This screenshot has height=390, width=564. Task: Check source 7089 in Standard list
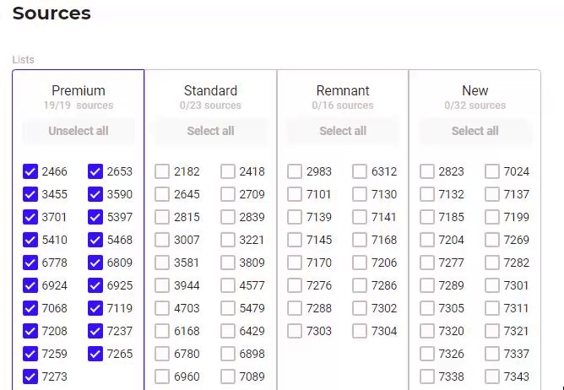click(x=228, y=376)
